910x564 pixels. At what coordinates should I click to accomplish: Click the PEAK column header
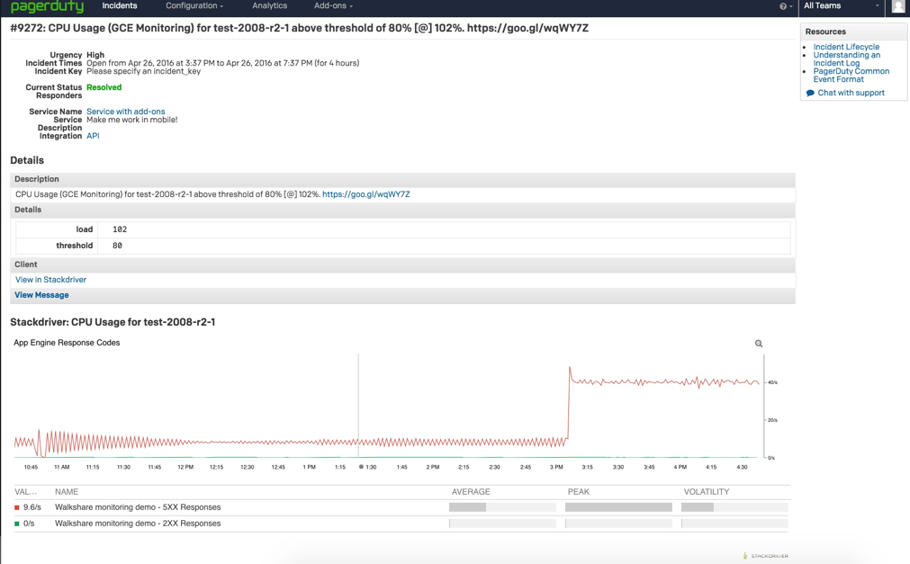point(579,492)
